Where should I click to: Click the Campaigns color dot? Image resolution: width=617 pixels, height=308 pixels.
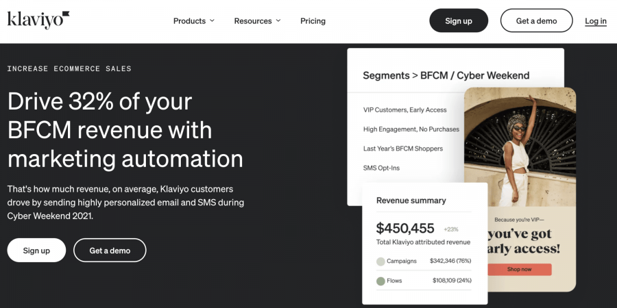click(x=380, y=261)
